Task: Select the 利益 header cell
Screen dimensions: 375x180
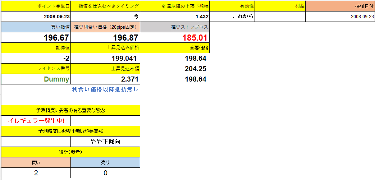Action: (x=280, y=6)
